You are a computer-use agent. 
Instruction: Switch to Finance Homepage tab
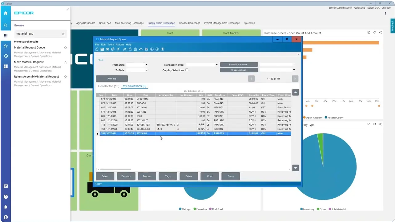[x=189, y=23]
